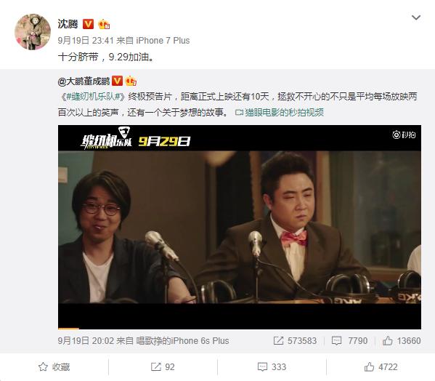Viewport: 435px width, 381px height.
Task: Open the #缝纫机乐队# hashtag topic
Action: 94,97
